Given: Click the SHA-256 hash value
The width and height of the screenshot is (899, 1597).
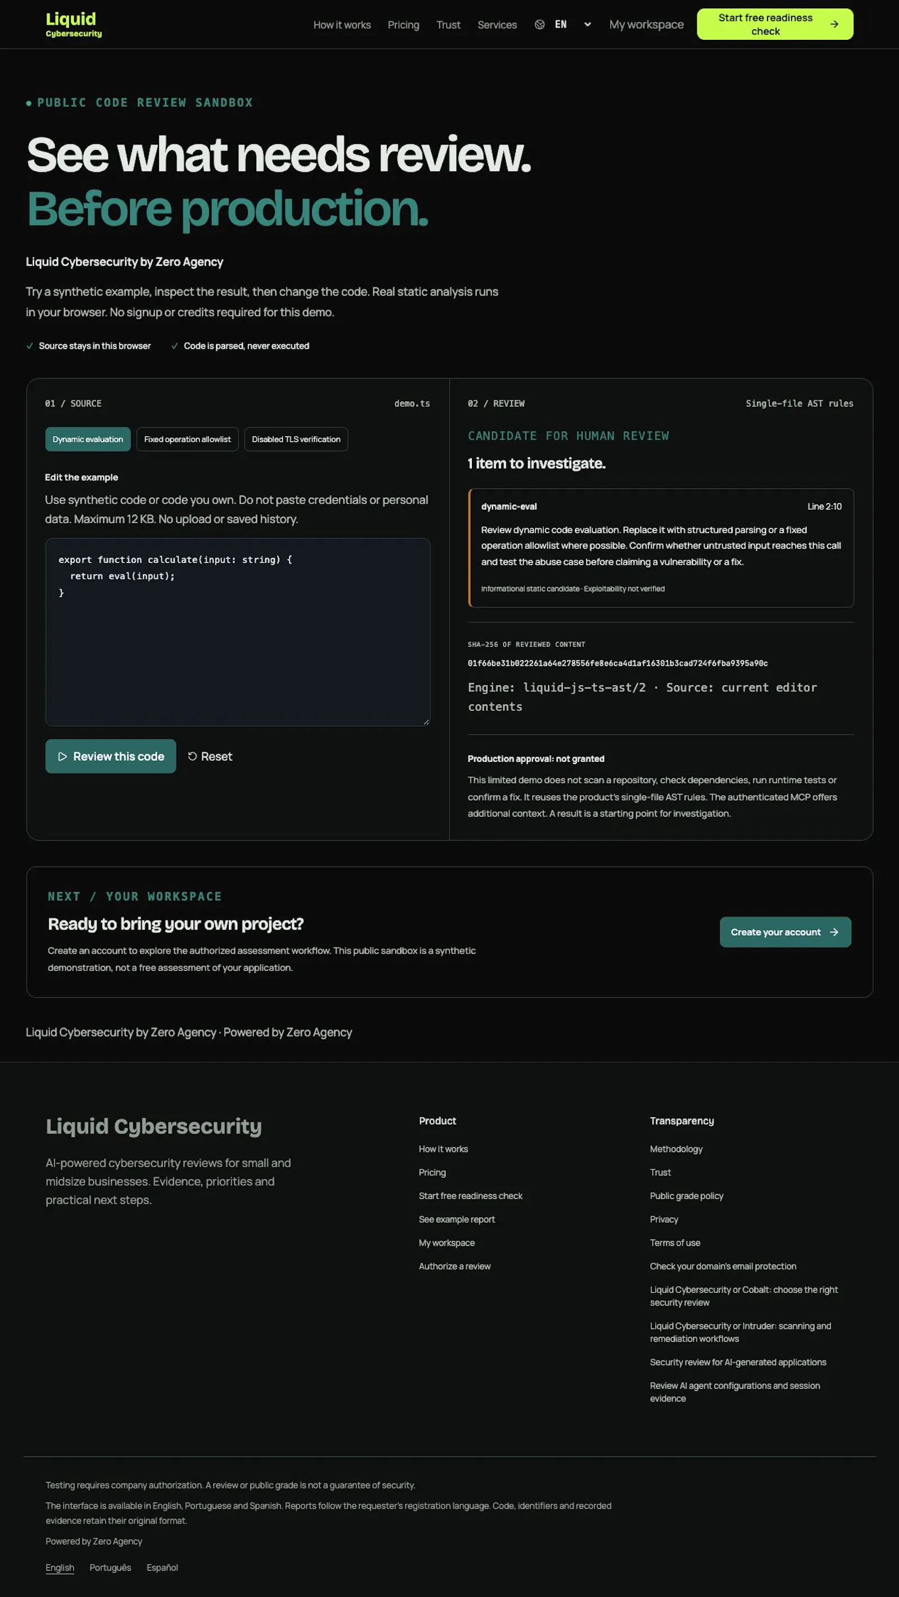Looking at the screenshot, I should (x=618, y=663).
